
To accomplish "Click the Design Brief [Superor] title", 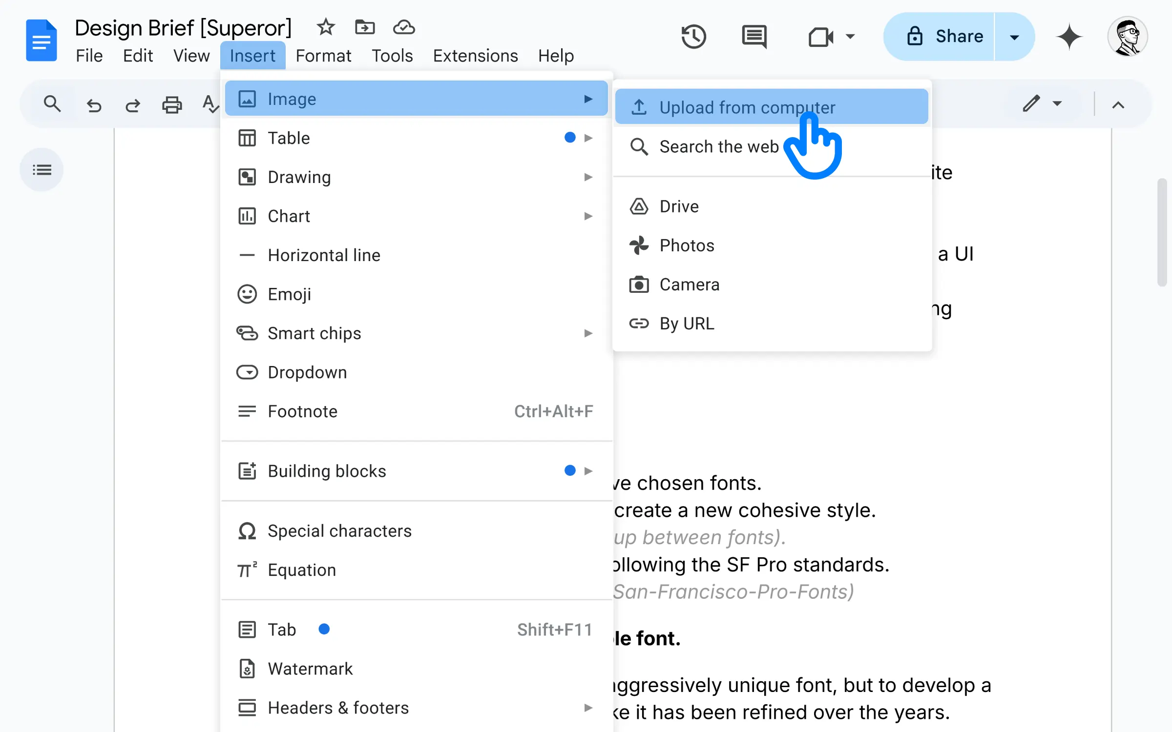I will (x=183, y=28).
